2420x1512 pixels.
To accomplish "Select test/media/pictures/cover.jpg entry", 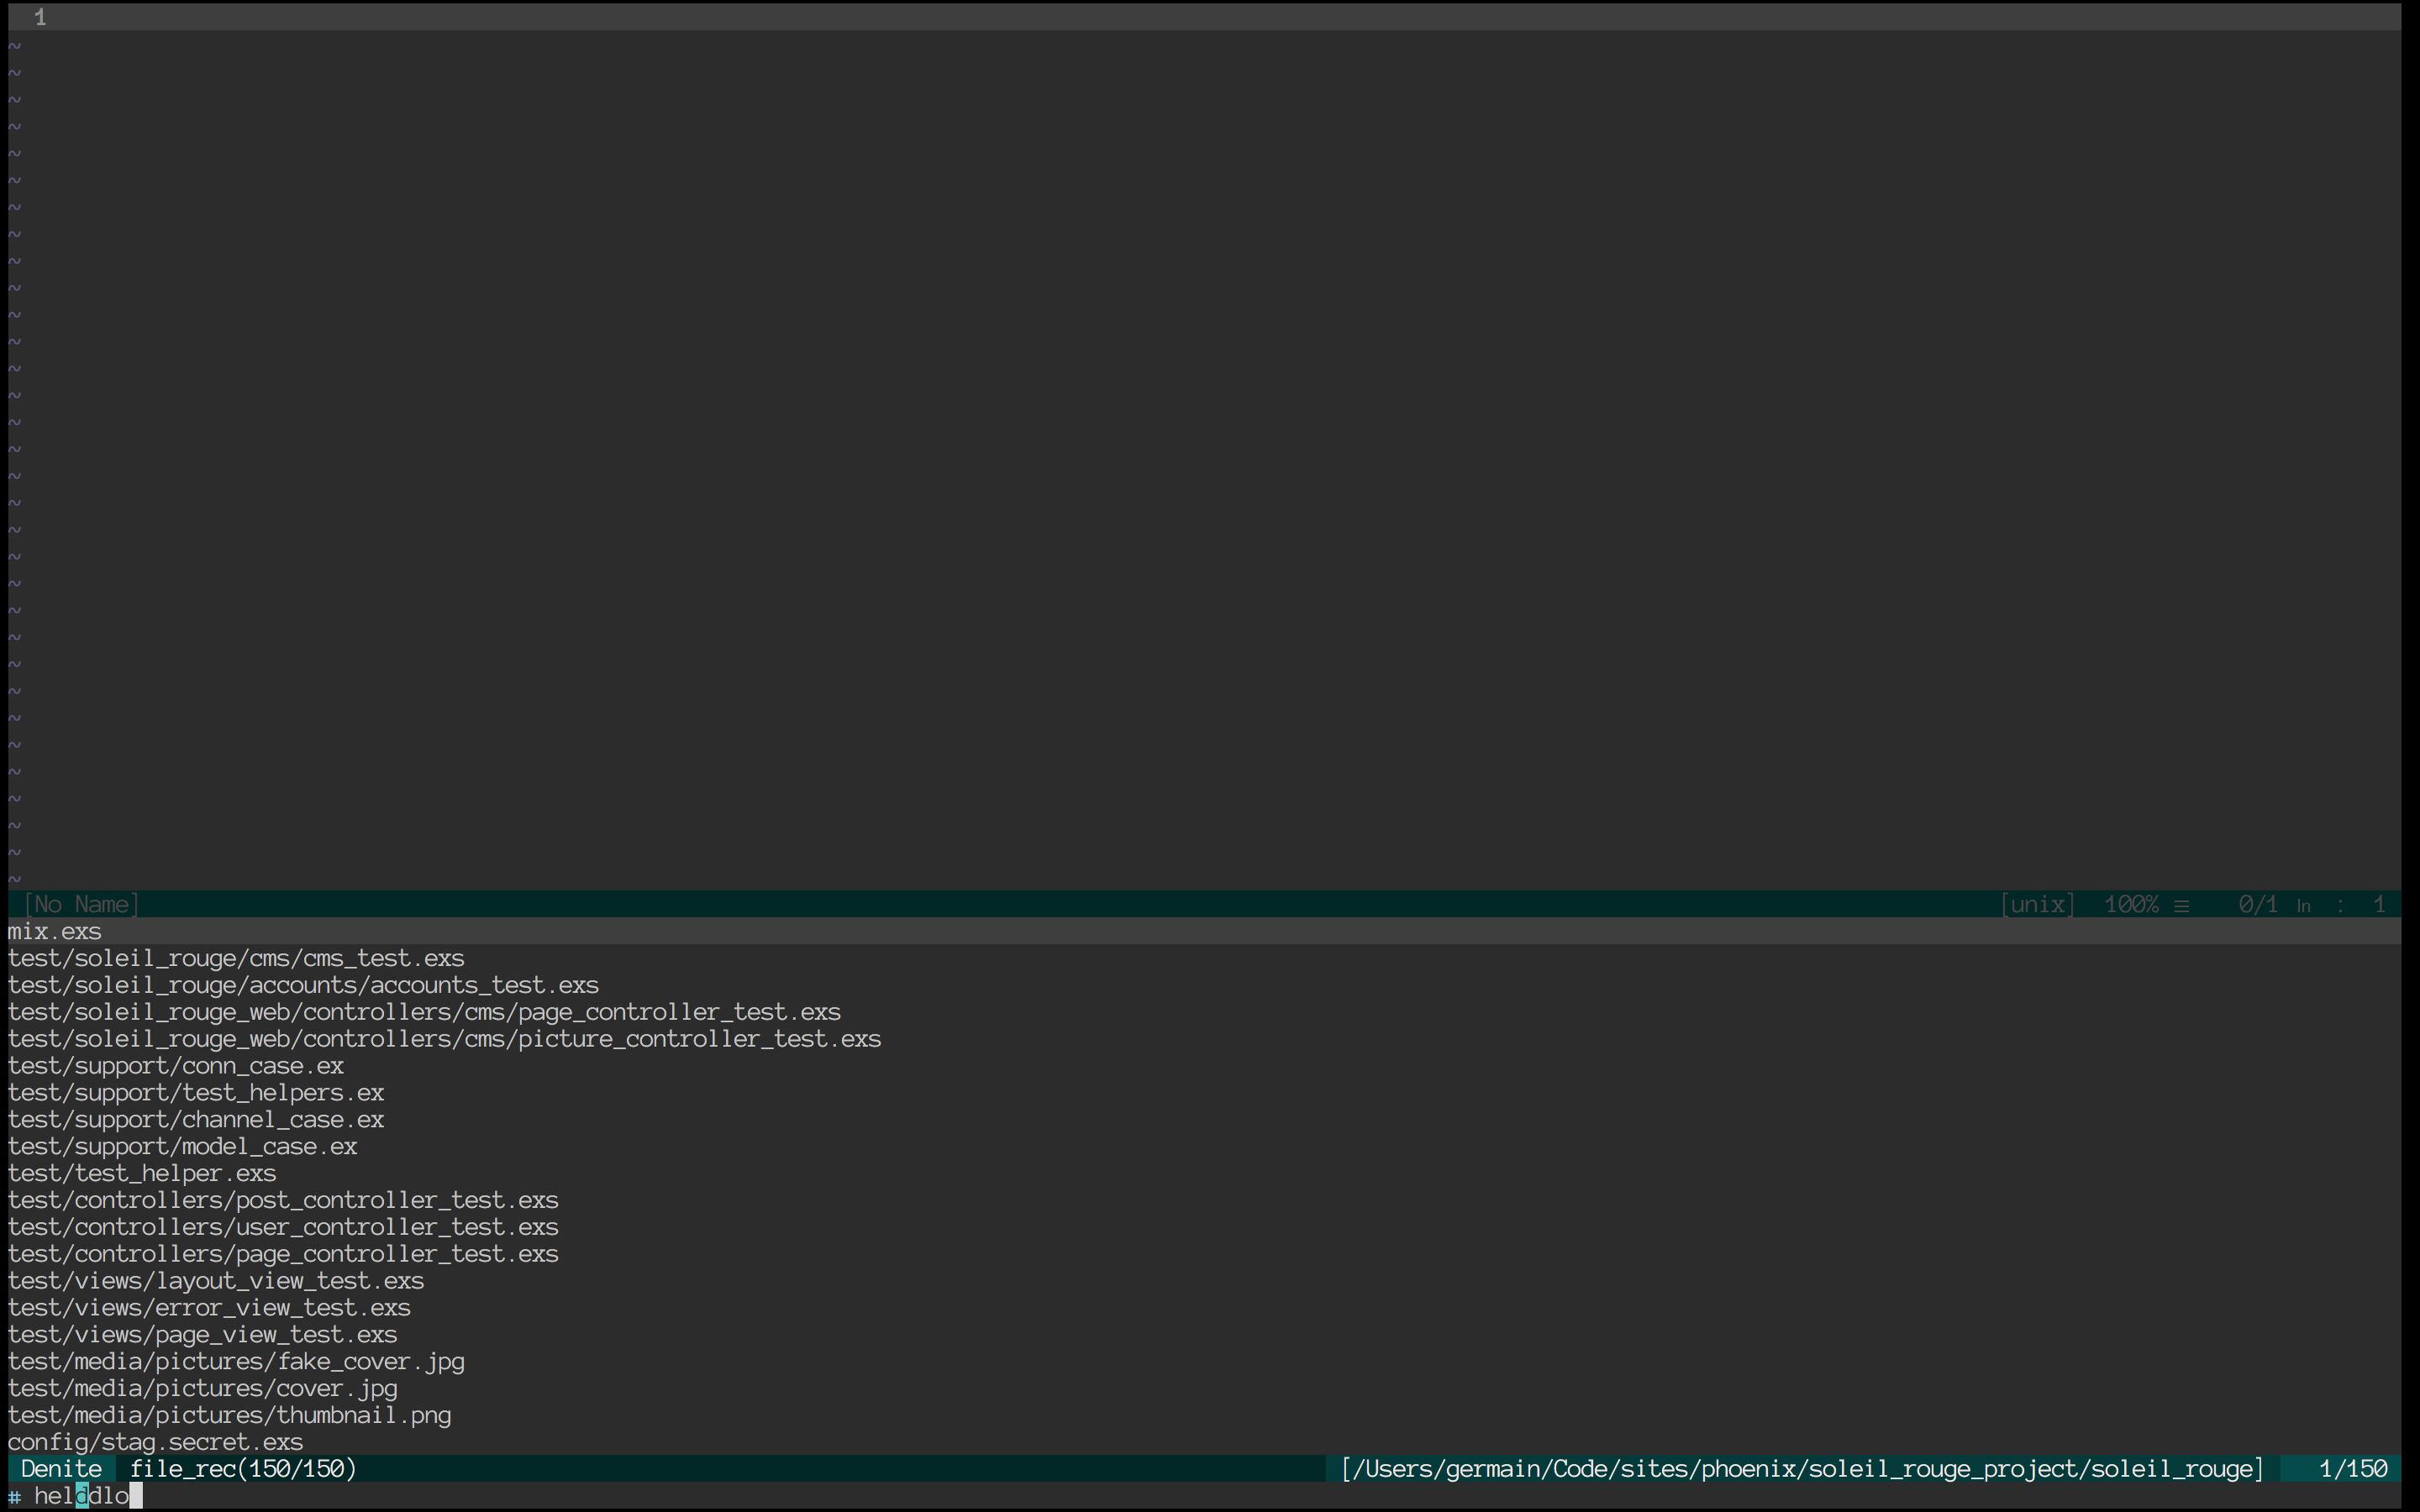I will point(200,1387).
